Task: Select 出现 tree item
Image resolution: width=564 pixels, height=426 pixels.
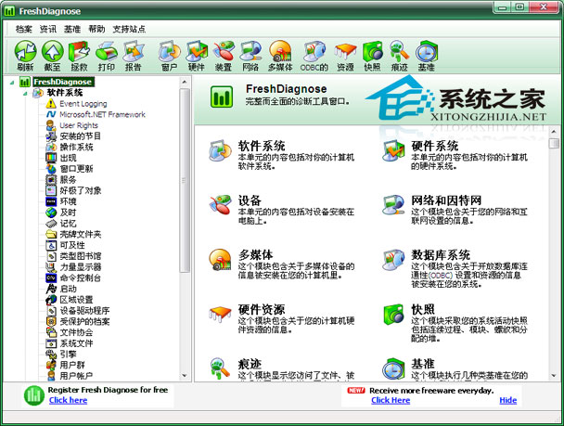Action: [69, 158]
